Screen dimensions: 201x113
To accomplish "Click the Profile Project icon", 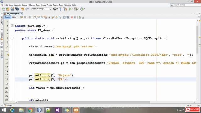I will coord(82,9).
